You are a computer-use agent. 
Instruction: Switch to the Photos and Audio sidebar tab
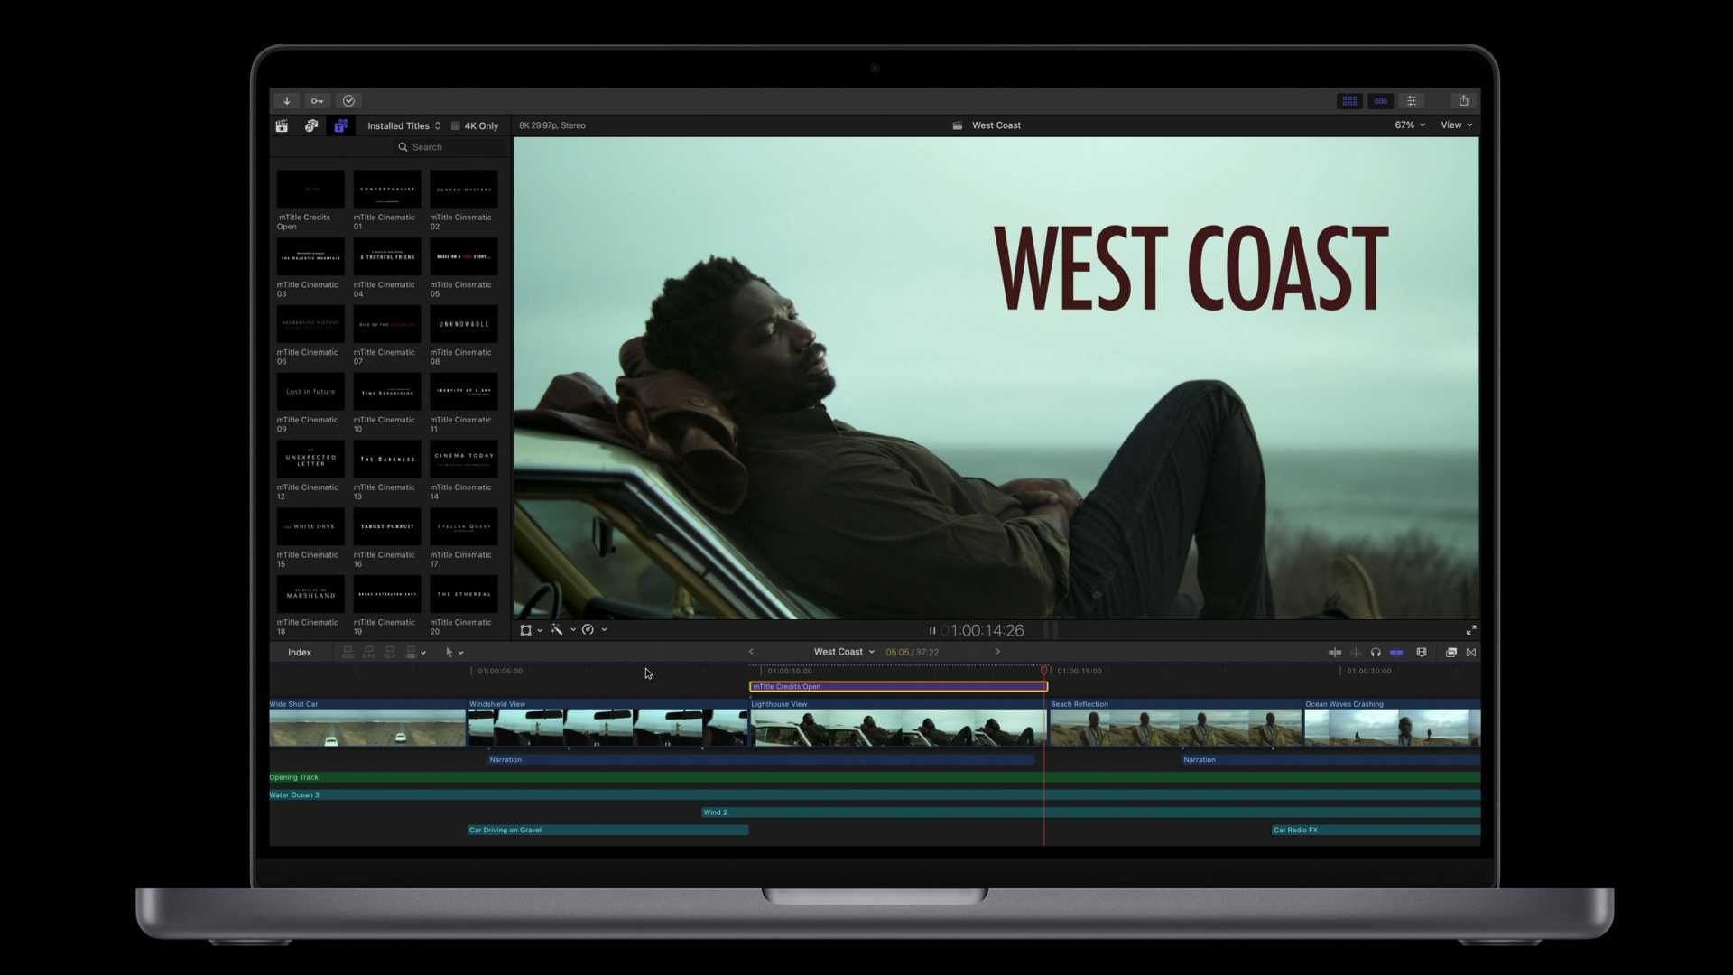click(310, 125)
